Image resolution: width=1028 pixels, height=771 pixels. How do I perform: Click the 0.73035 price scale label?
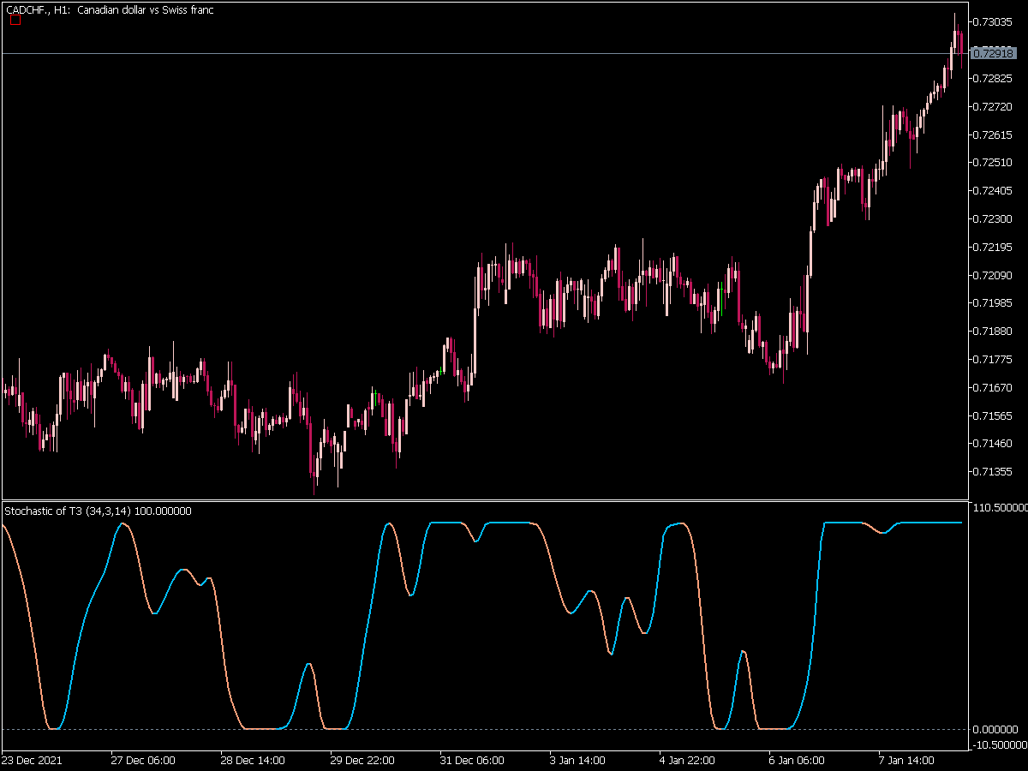(x=994, y=22)
